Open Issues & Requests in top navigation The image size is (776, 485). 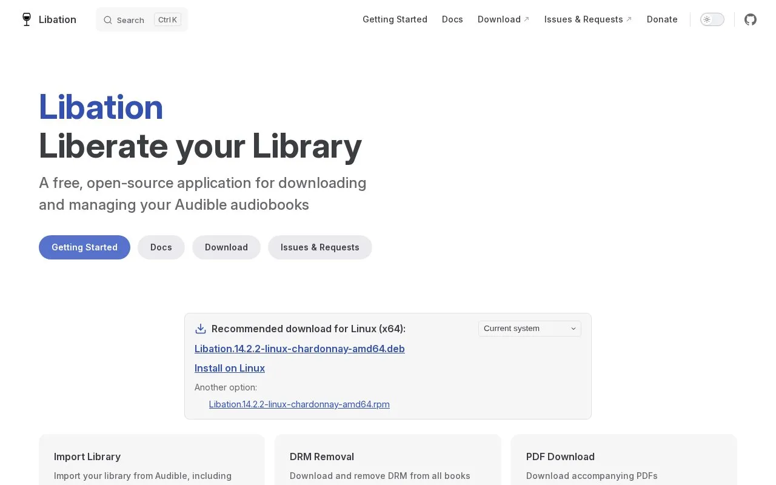[588, 19]
